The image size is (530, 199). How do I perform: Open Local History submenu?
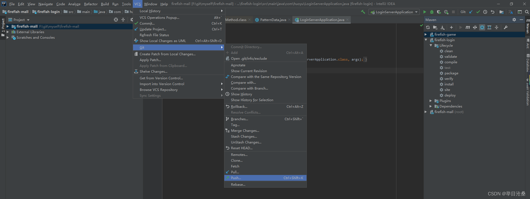(178, 11)
